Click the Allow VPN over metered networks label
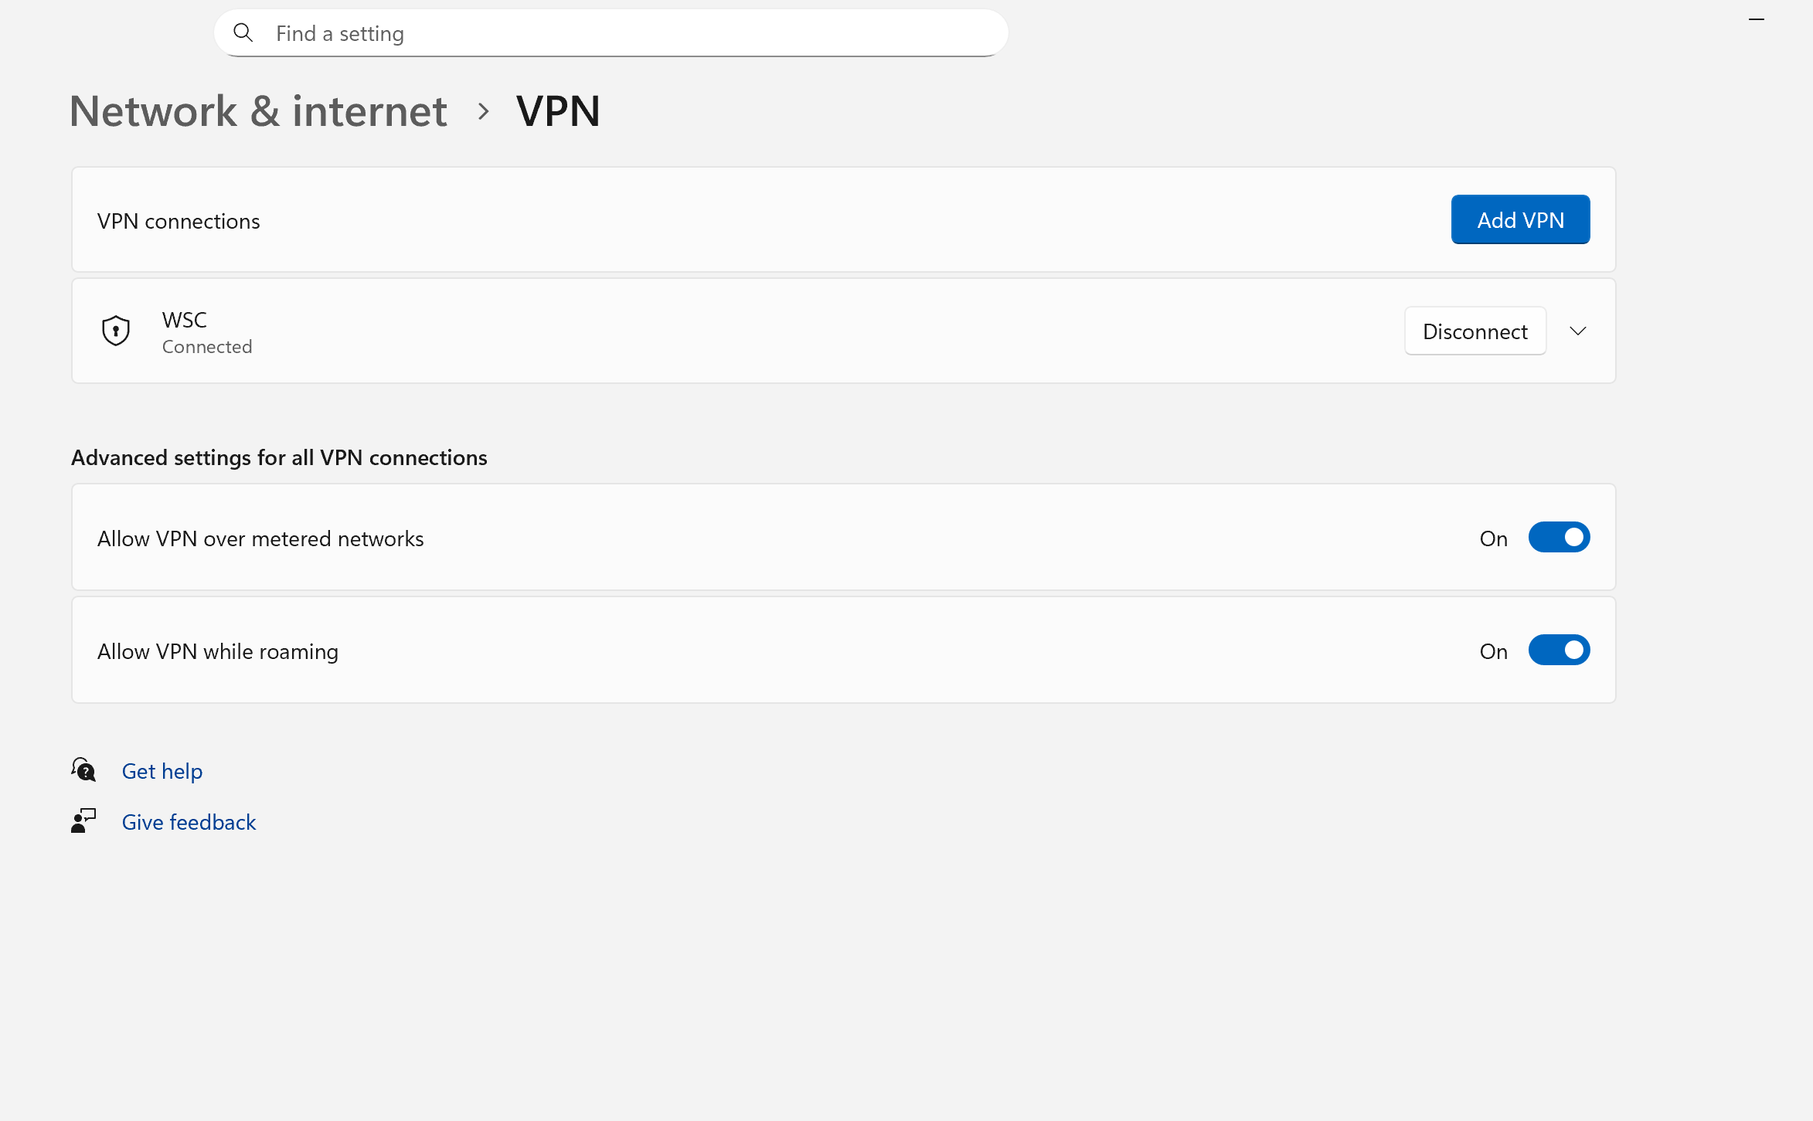Viewport: 1813px width, 1121px height. coord(260,538)
